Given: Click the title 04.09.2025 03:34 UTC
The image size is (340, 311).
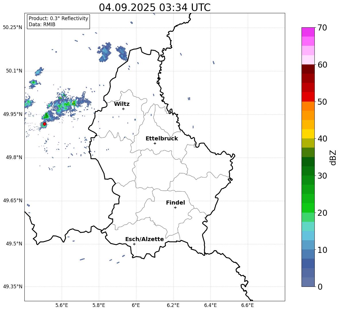Looking at the screenshot, I should (154, 7).
